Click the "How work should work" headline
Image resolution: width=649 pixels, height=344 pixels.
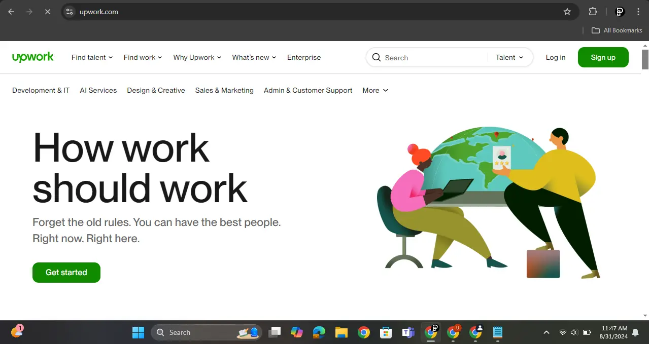(x=140, y=167)
